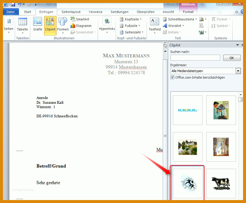This screenshot has height=203, width=246.
Task: Open the Formen shapes gallery
Action: pyautogui.click(x=63, y=25)
